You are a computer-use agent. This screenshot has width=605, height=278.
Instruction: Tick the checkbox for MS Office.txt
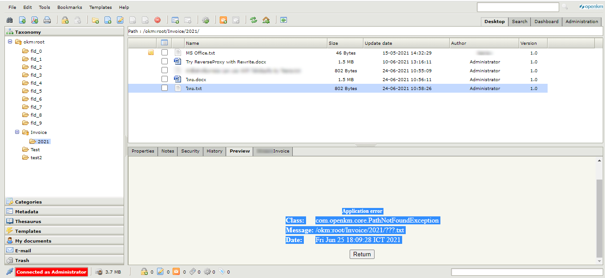tap(165, 53)
